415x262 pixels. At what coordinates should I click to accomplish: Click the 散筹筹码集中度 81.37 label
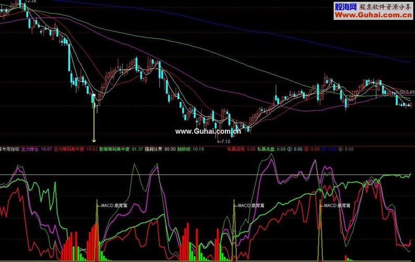tap(121, 149)
